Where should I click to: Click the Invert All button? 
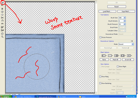point(128,60)
